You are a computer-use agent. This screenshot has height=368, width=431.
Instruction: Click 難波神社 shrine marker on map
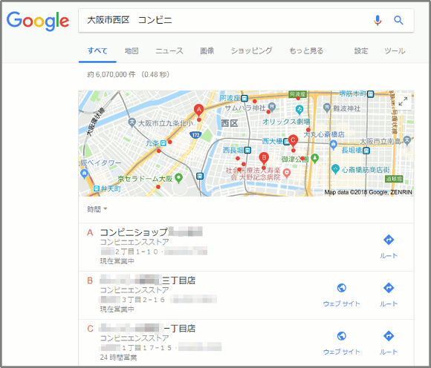(327, 108)
